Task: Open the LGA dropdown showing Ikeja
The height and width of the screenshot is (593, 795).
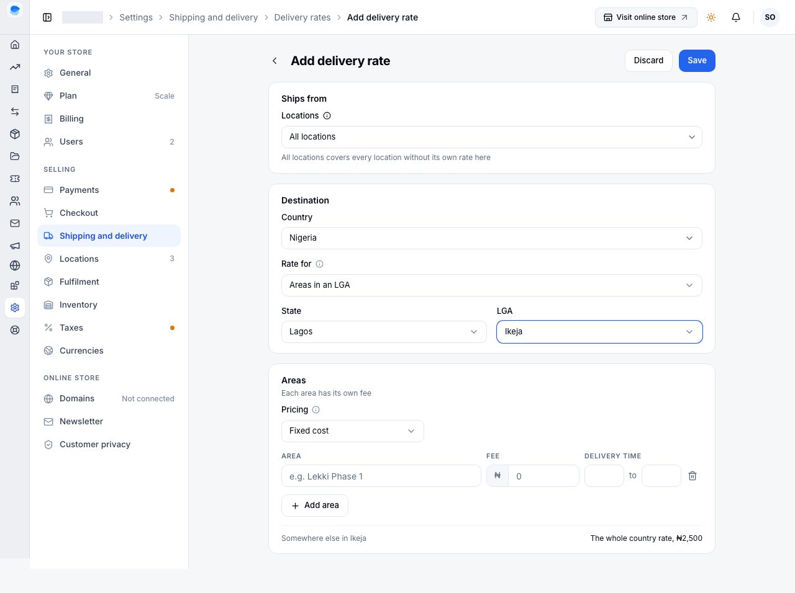Action: pyautogui.click(x=599, y=332)
